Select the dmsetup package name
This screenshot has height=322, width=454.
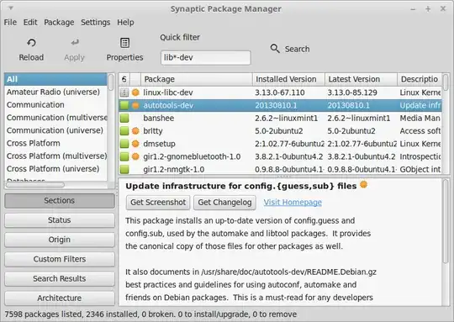coord(159,144)
